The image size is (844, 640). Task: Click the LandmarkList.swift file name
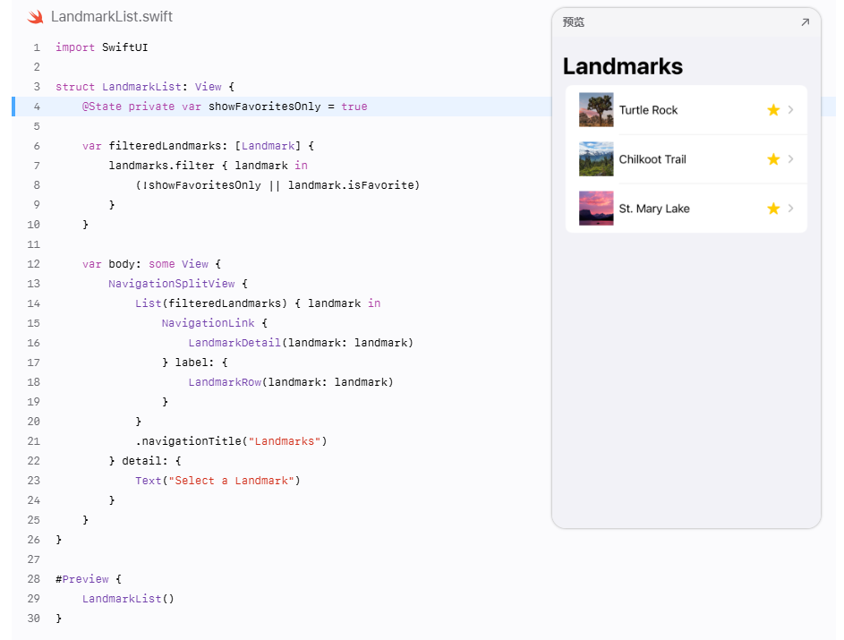click(111, 17)
